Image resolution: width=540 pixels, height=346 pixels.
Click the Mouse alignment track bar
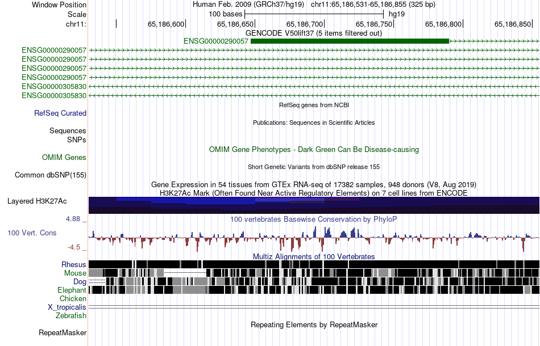[x=314, y=273]
